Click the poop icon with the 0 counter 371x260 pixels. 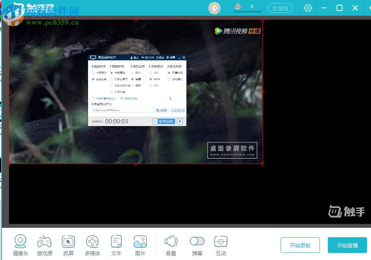click(x=238, y=6)
